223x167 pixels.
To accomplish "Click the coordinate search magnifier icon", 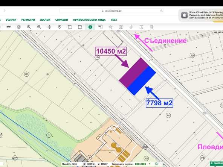I will click(x=157, y=164).
